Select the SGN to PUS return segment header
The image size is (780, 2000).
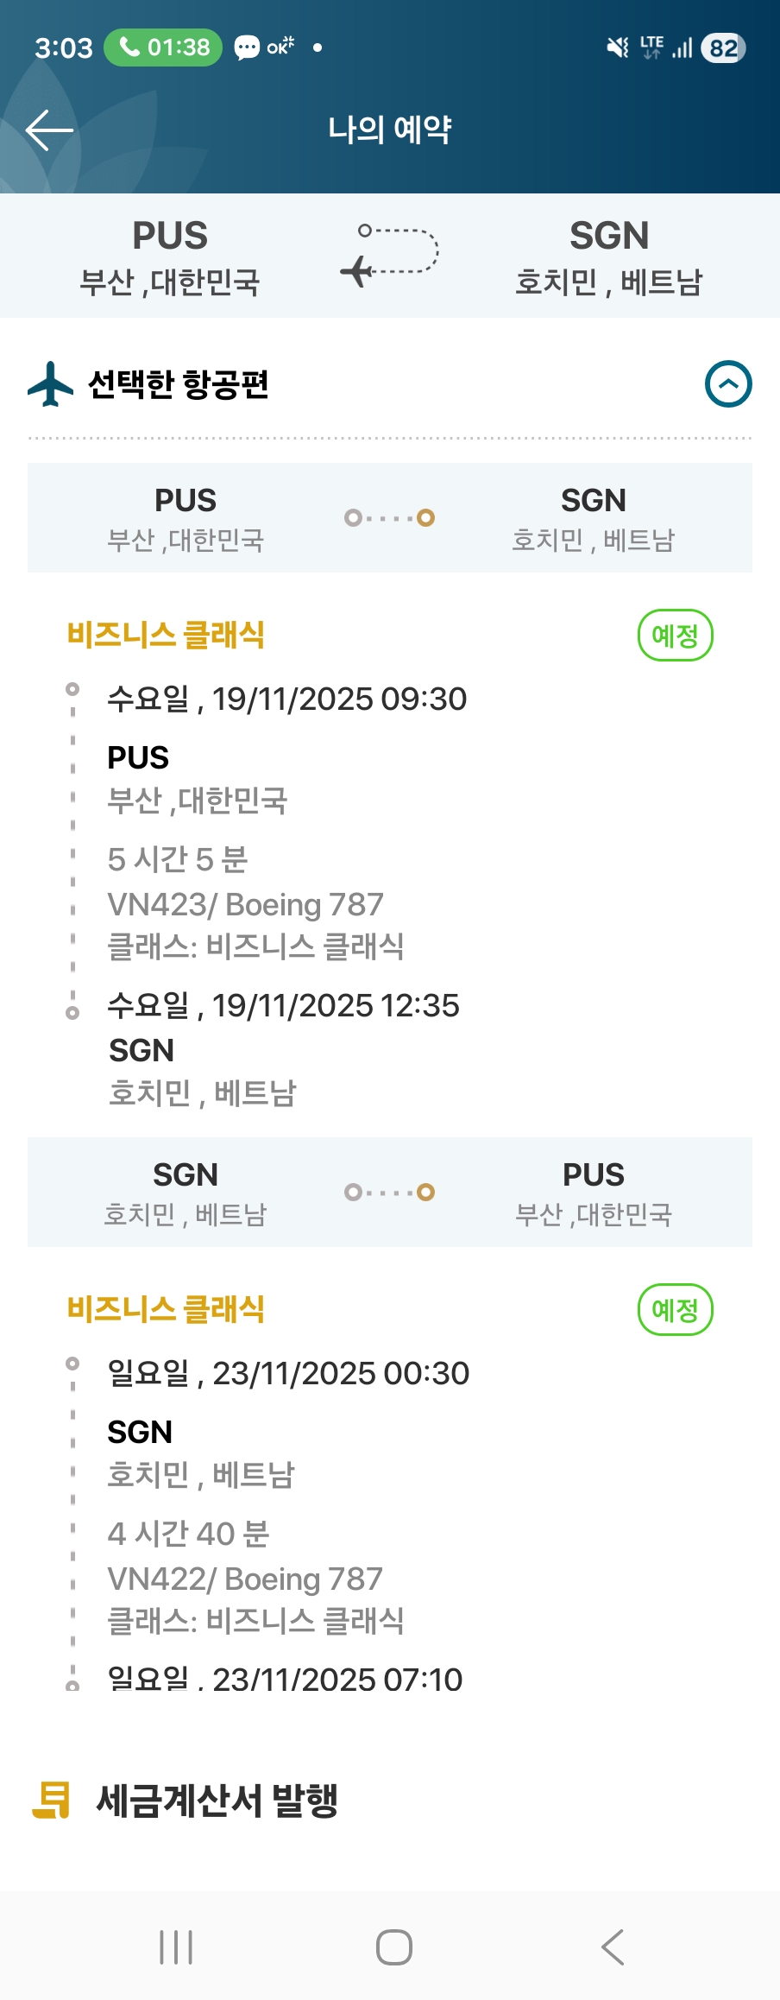(390, 1193)
